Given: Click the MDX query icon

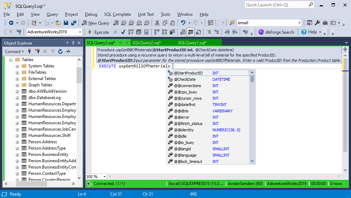Looking at the screenshot, I should tap(124, 23).
